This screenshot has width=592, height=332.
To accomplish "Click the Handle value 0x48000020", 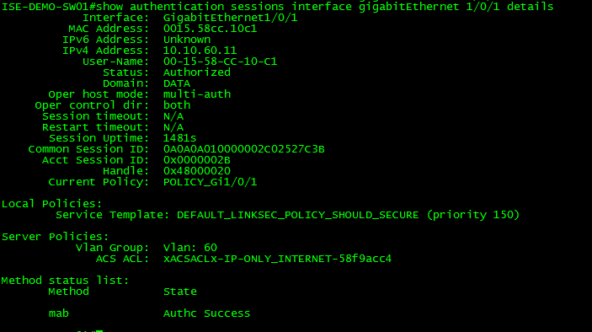I will pos(197,171).
